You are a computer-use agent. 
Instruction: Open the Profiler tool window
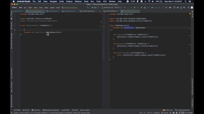(x=66, y=110)
